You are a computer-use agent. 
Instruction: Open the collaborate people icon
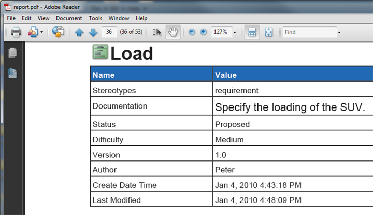click(33, 32)
